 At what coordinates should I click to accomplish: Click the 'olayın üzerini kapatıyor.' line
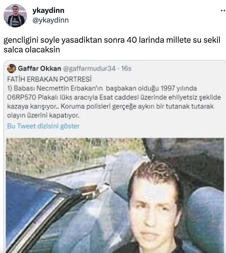pos(43,115)
